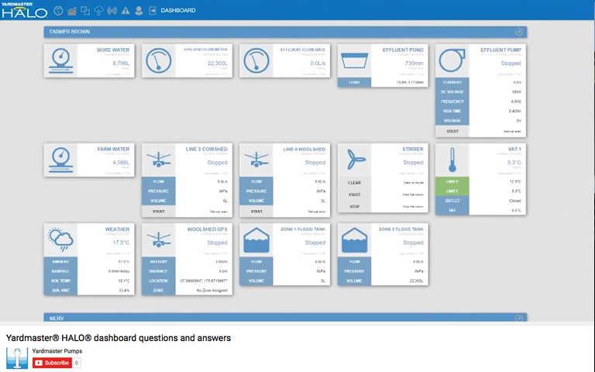
Task: Click the Effluent Flow Meter gauge icon
Action: (159, 60)
